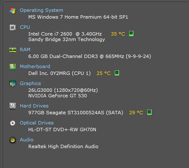
Task: Click the Audio speaker icon
Action: [13, 140]
